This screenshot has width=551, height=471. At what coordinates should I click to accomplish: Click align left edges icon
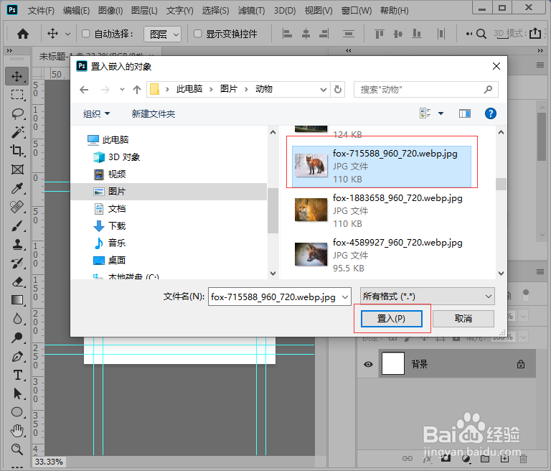point(287,34)
